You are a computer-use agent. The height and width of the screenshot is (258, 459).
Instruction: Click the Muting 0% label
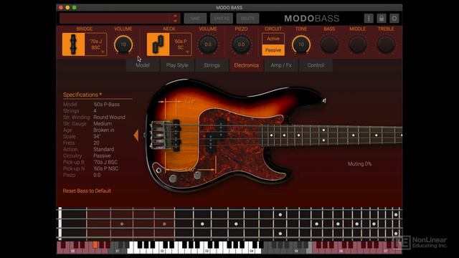359,164
